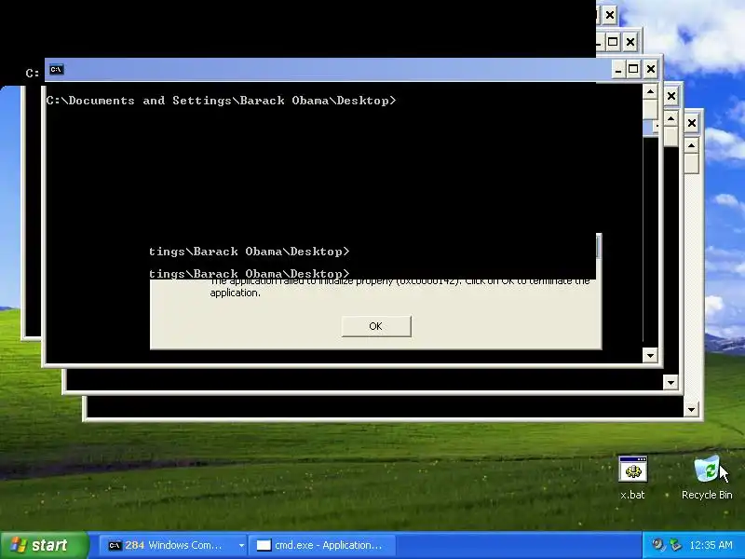Click scroll-up arrow in front command prompt
This screenshot has width=745, height=559.
[x=650, y=90]
